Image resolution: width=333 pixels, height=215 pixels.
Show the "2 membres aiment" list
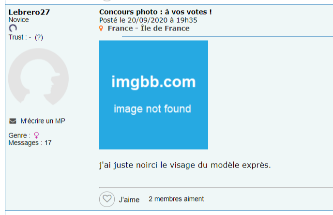click(x=176, y=199)
